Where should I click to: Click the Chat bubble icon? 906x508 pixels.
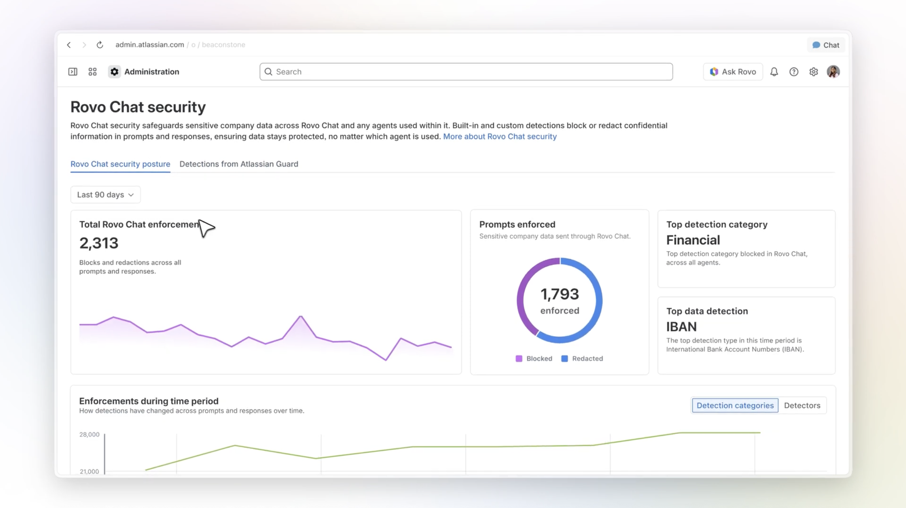point(816,45)
